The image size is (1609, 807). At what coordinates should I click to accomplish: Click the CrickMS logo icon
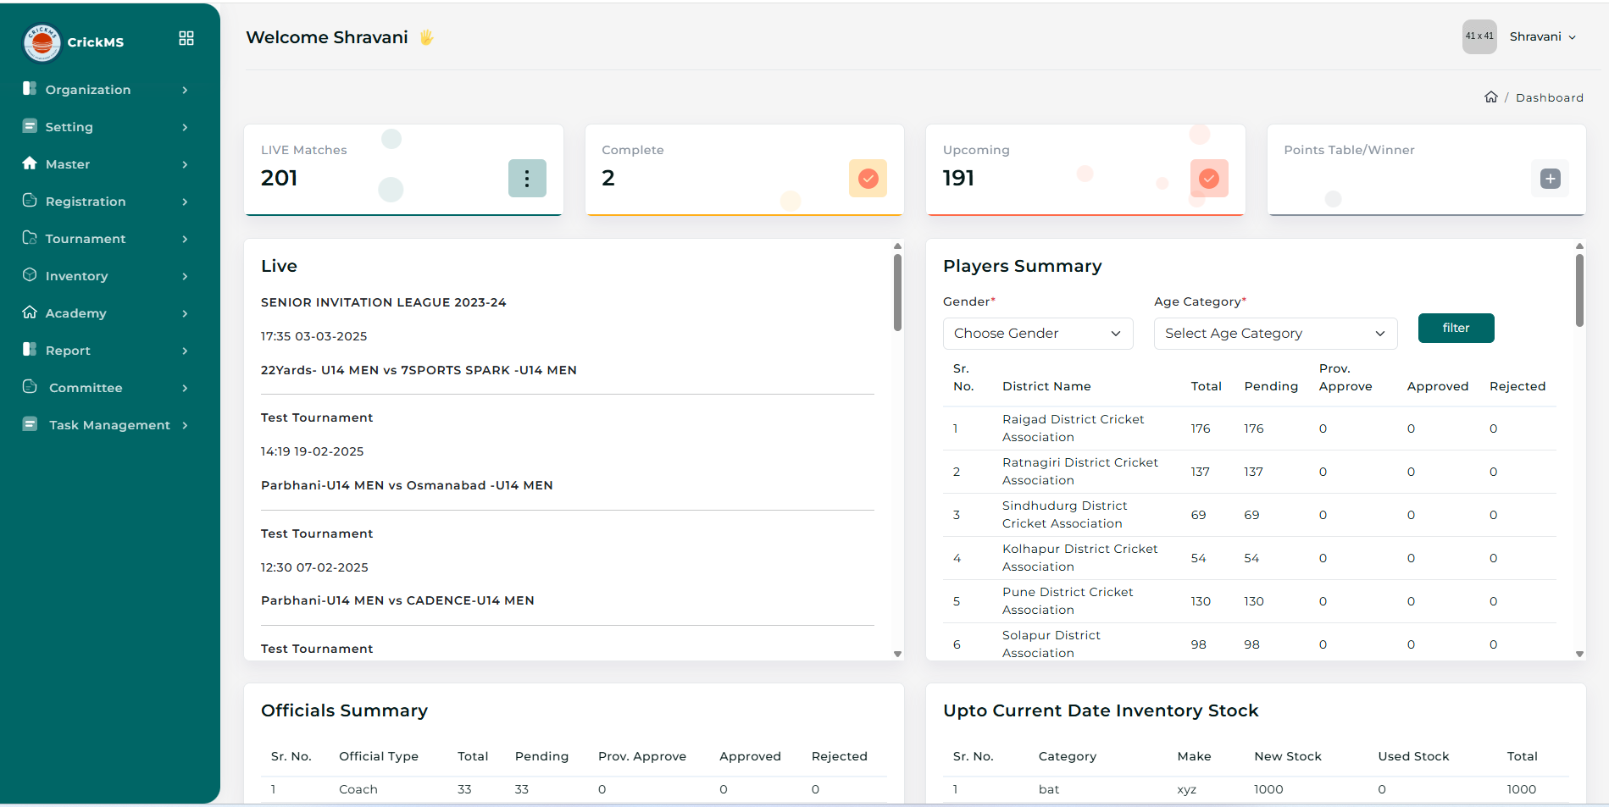click(42, 42)
